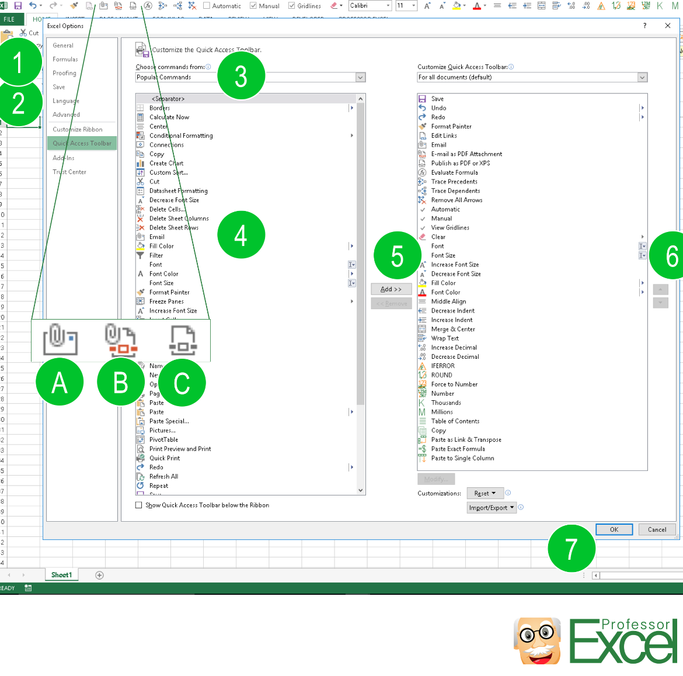Open the FILE tab
Image resolution: width=683 pixels, height=676 pixels.
point(9,19)
